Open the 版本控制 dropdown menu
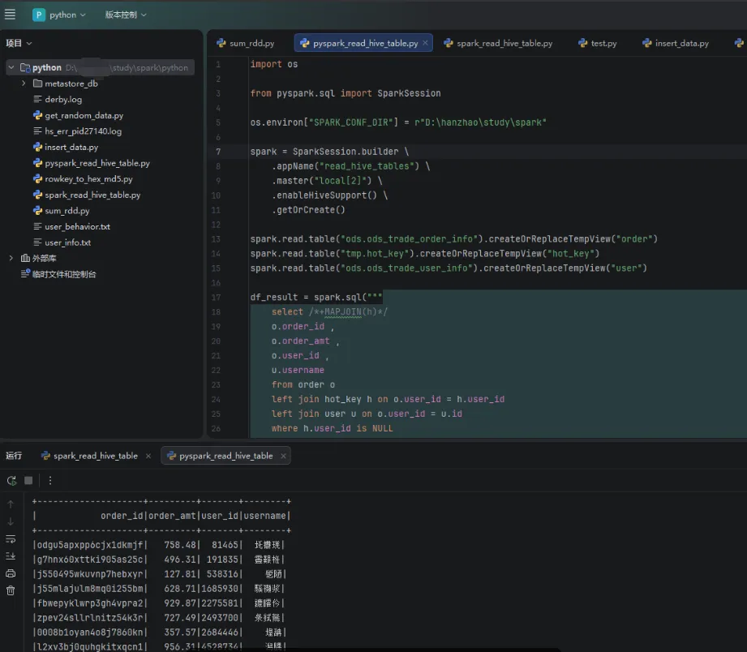The width and height of the screenshot is (747, 652). click(x=125, y=15)
